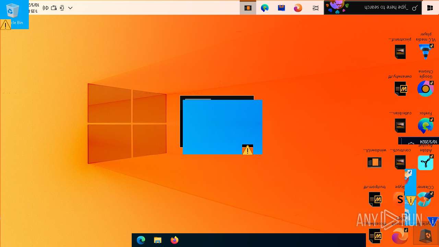Select the thoseahwy document icon
439x247 pixels.
pos(375,236)
